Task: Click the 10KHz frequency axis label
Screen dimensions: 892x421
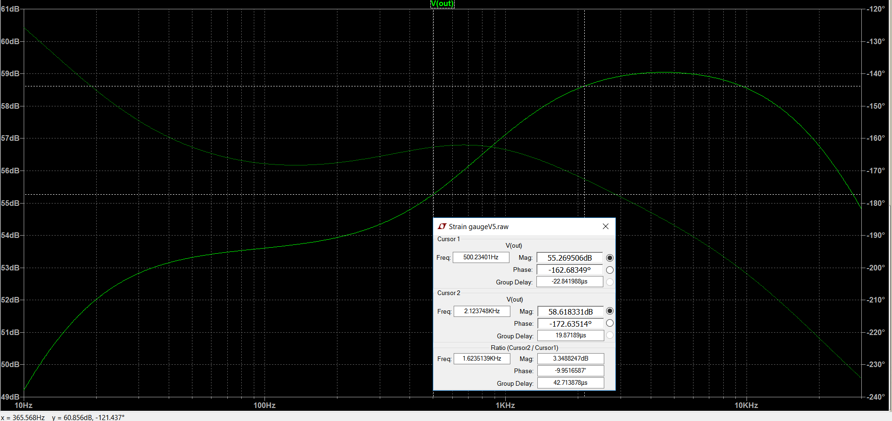Action: (x=746, y=405)
